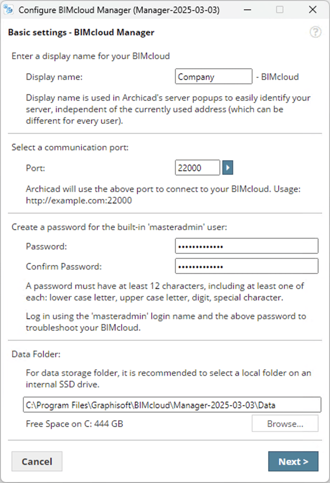Click the maximize button in title bar
This screenshot has height=483, width=330.
(279, 10)
